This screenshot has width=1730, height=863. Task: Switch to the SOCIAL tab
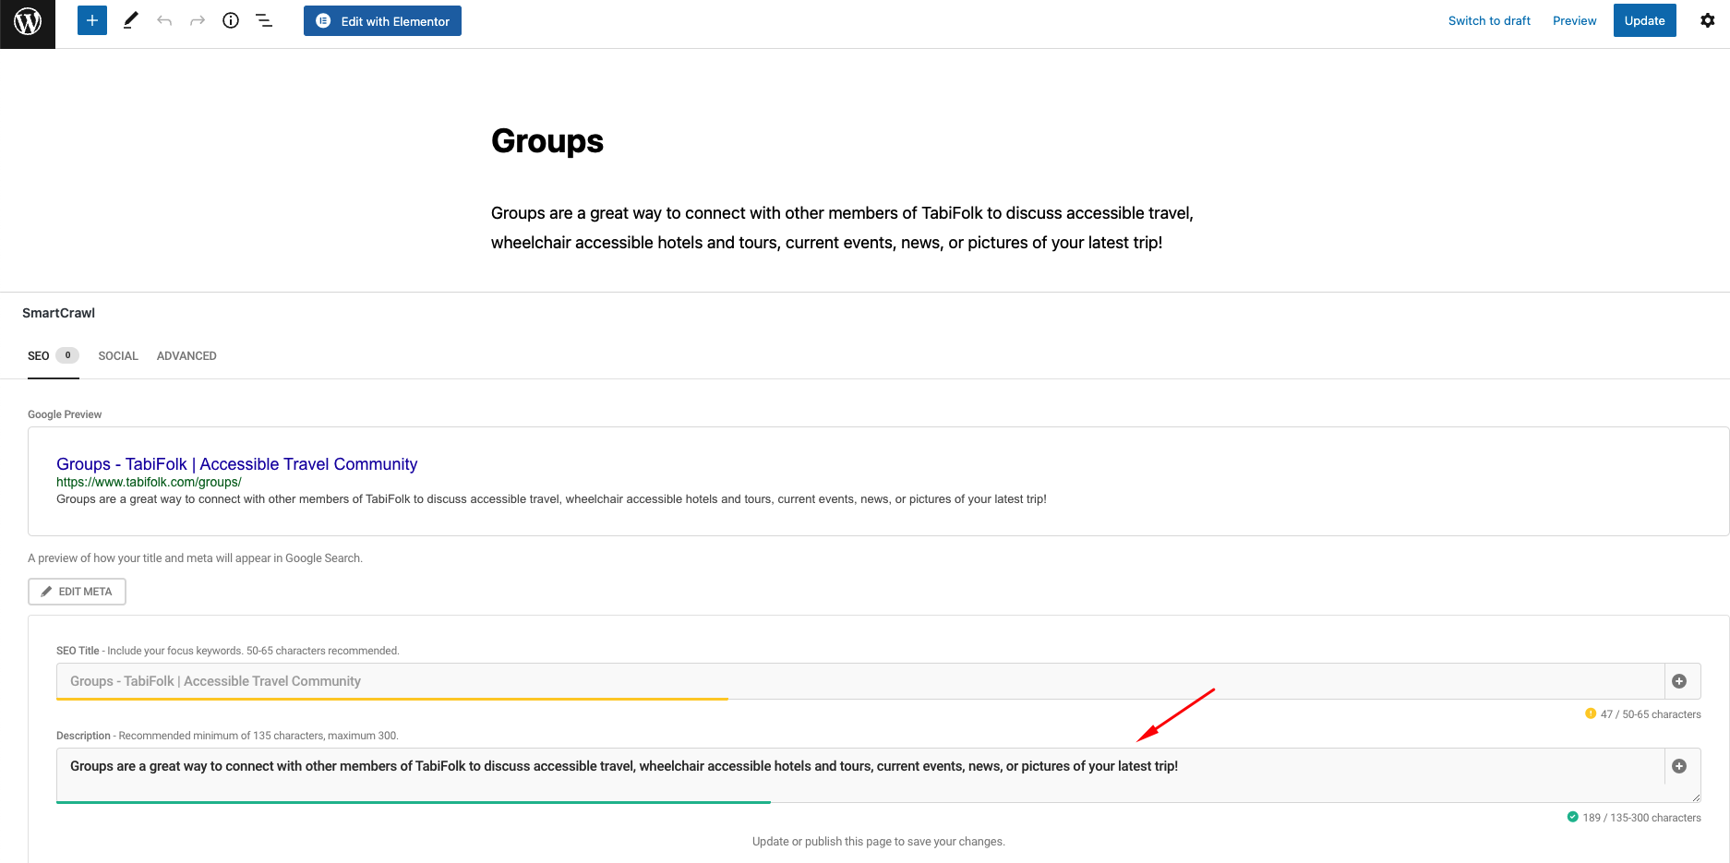pos(118,356)
